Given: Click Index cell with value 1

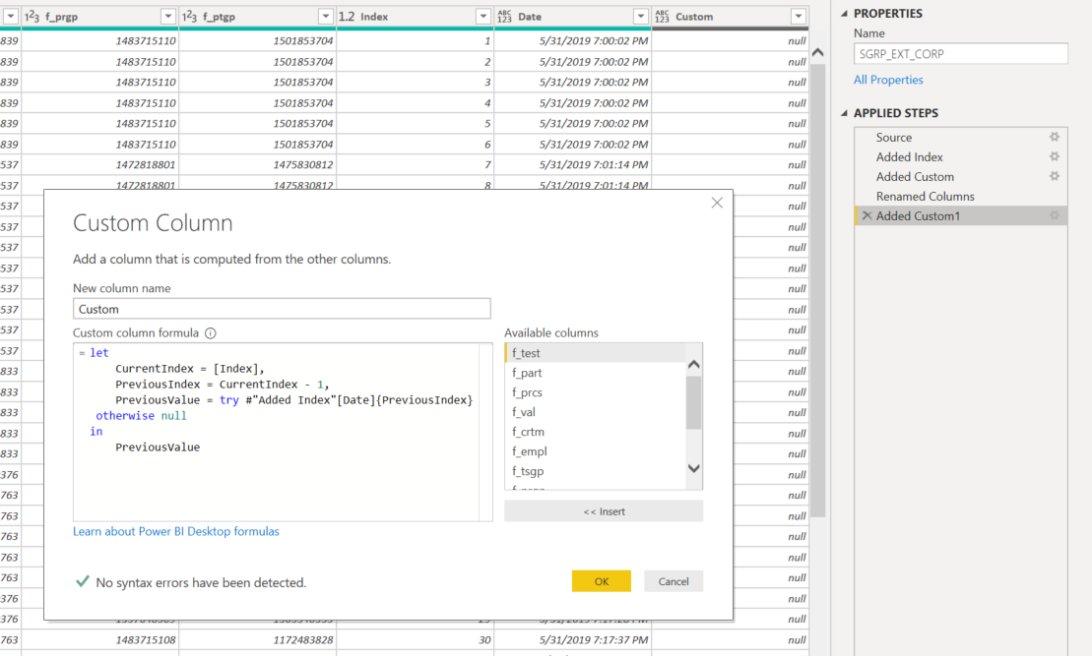Looking at the screenshot, I should coord(415,41).
